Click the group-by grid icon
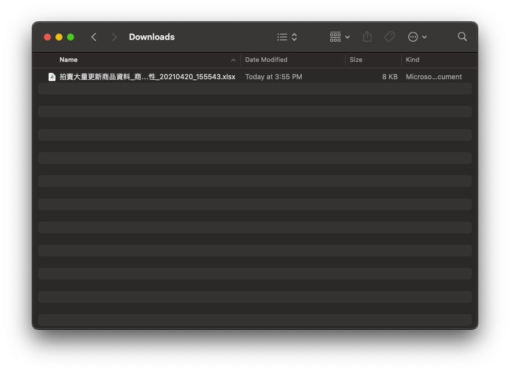510x372 pixels. coord(335,37)
